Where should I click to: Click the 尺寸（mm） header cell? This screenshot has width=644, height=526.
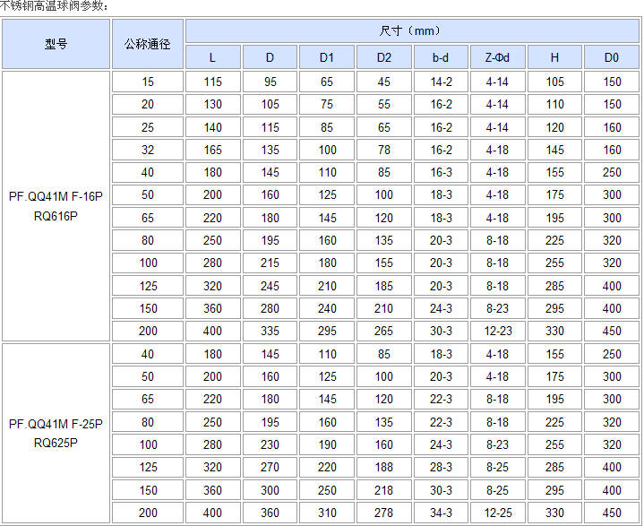(412, 30)
